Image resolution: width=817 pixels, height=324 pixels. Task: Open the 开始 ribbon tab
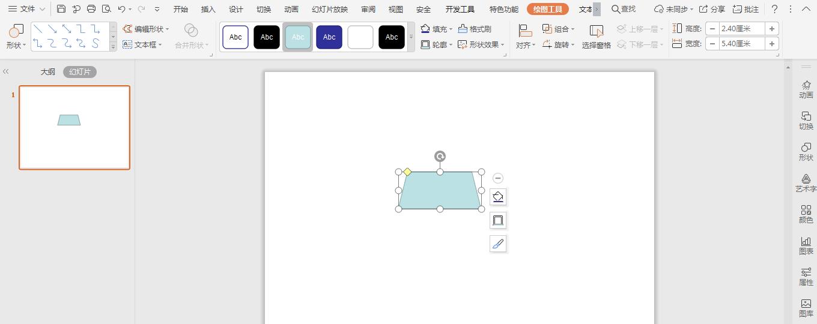point(181,9)
